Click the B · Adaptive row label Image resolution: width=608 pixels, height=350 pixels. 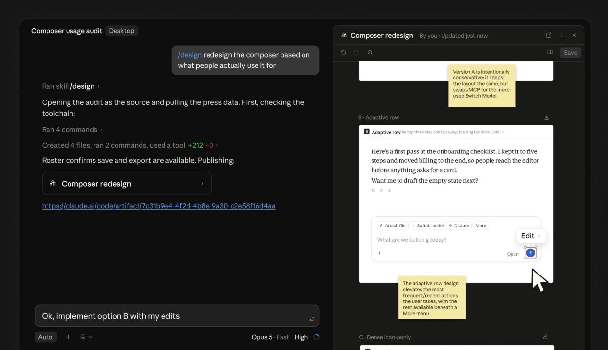pos(378,118)
